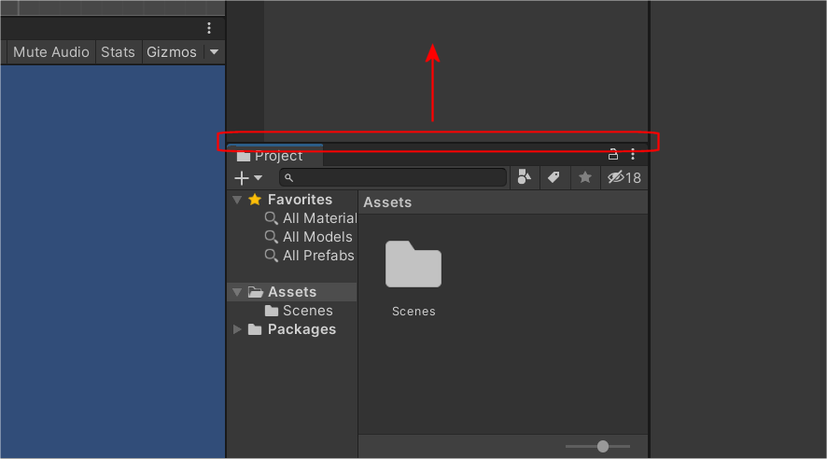Open the Gizmos dropdown arrow
The image size is (827, 459).
click(214, 52)
